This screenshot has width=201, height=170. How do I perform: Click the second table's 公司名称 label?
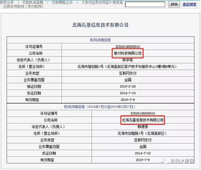[51, 120]
